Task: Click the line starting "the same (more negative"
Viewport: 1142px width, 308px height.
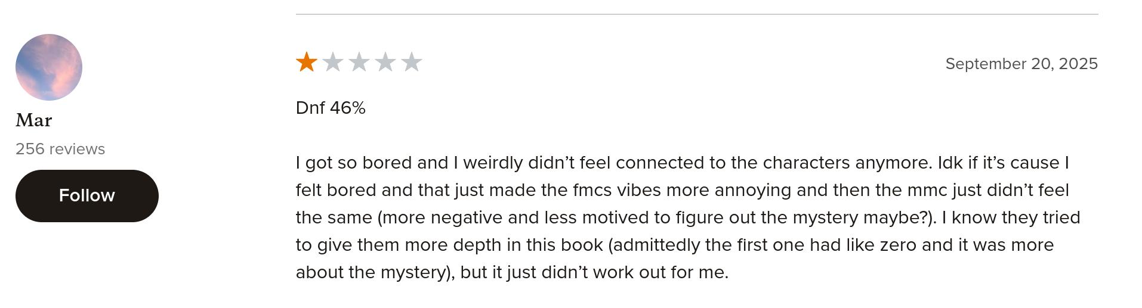Action: click(x=687, y=217)
